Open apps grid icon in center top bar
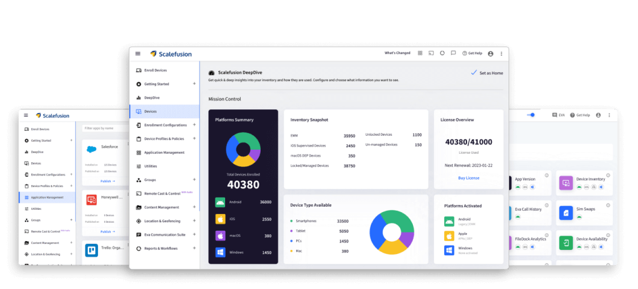Screen dimensions: 638x289 pos(420,53)
